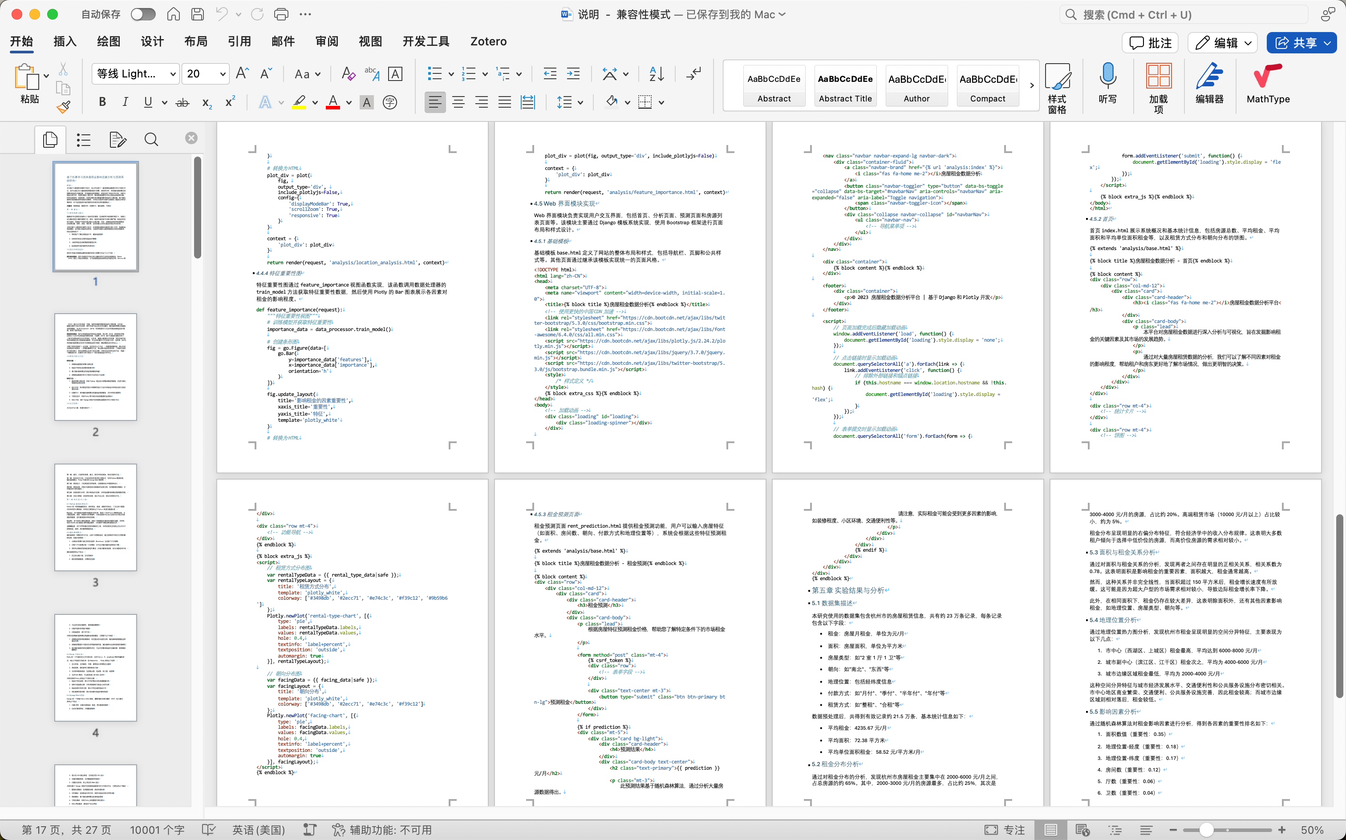Open the Zotero ribbon tab
The height and width of the screenshot is (840, 1346).
(x=488, y=42)
